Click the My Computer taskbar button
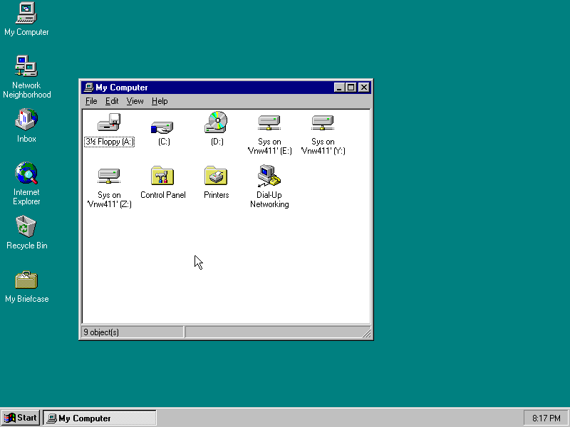 (100, 418)
